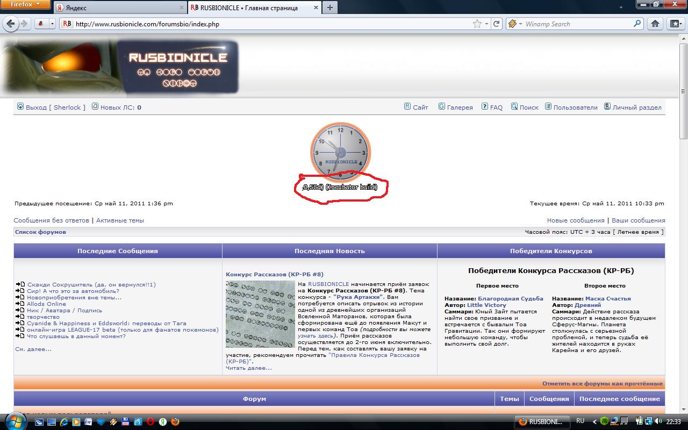This screenshot has height=430, width=688.
Task: Open author link Little Victory
Action: tap(486, 305)
